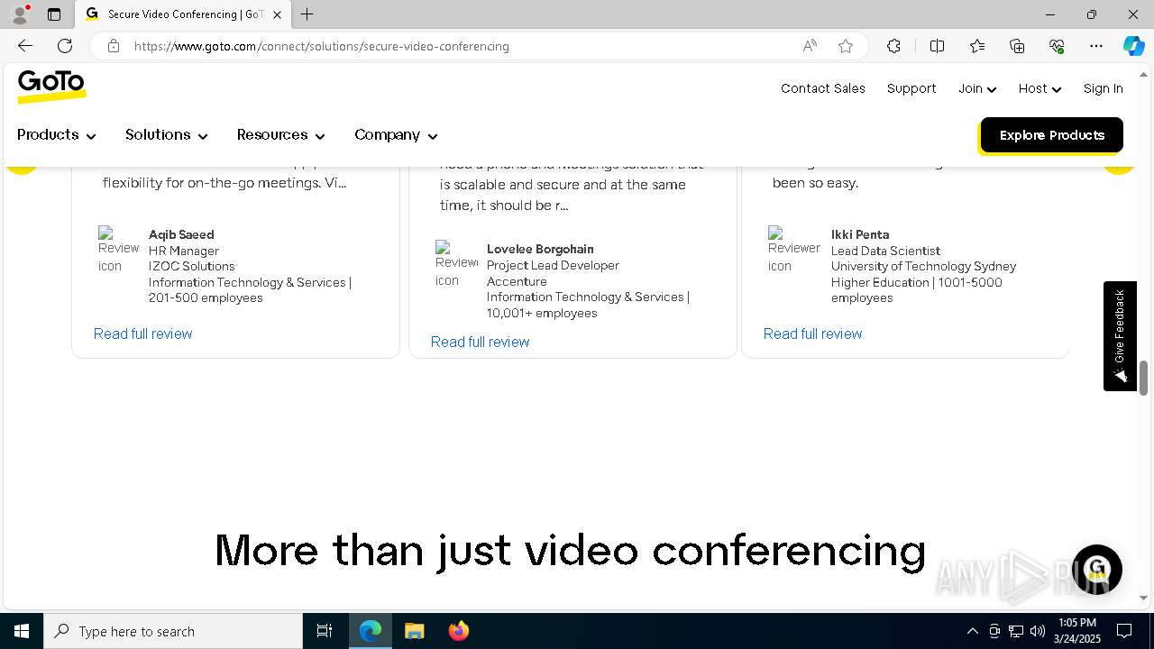The image size is (1154, 649).
Task: Open a new browser tab
Action: [x=307, y=14]
